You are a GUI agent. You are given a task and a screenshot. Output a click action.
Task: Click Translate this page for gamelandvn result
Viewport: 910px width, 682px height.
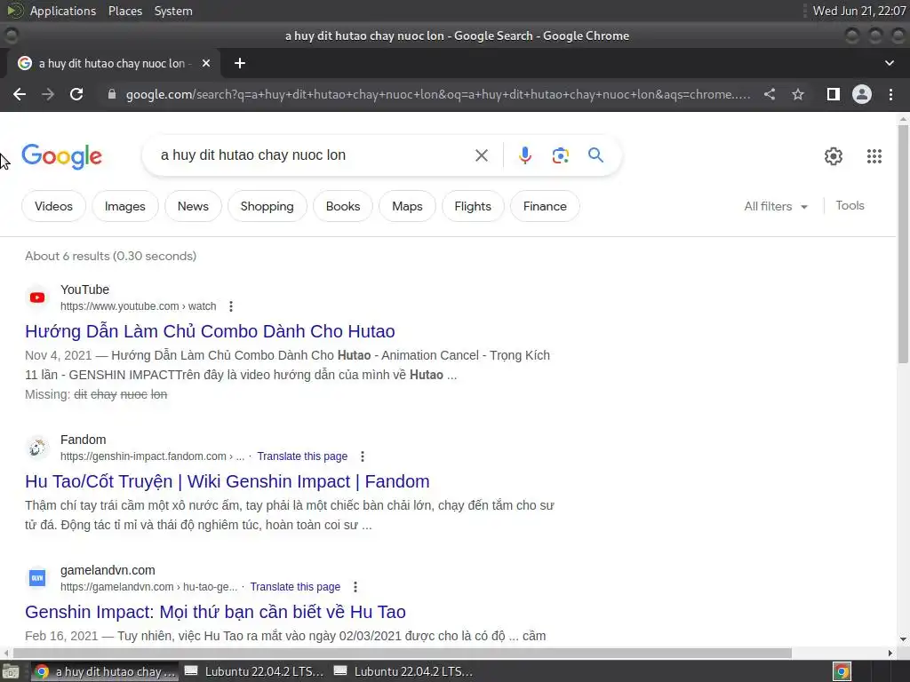(x=295, y=587)
